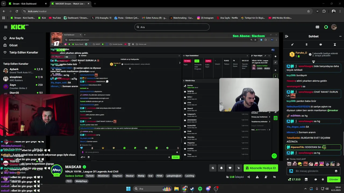The image size is (344, 193).
Task: Click the sparkle subscribe icon
Action: click(238, 168)
